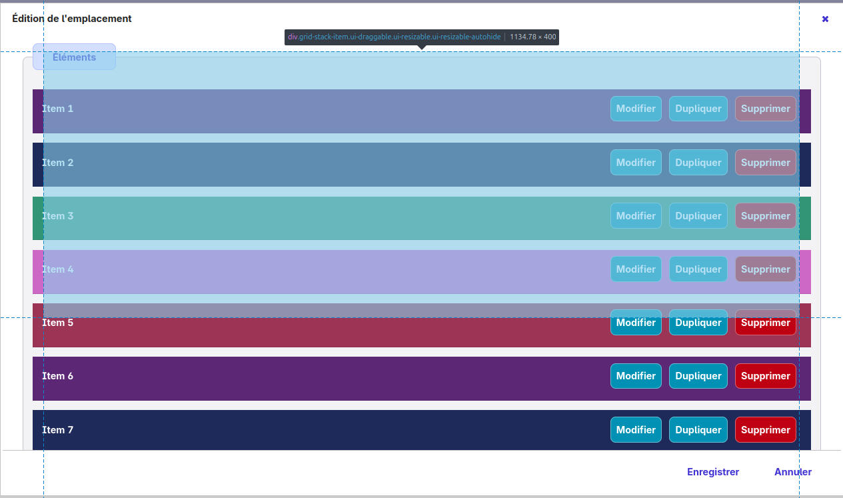Click Dupliquer for Item 4

(698, 269)
